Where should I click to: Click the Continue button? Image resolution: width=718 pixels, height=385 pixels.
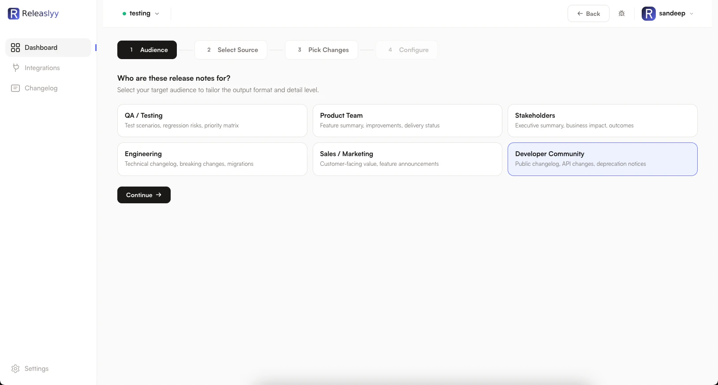pyautogui.click(x=144, y=195)
